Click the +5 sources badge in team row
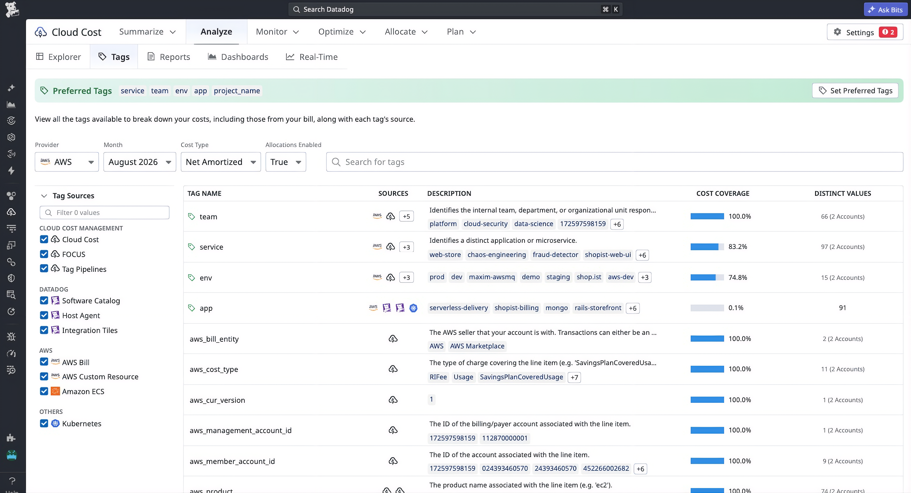 pos(406,216)
